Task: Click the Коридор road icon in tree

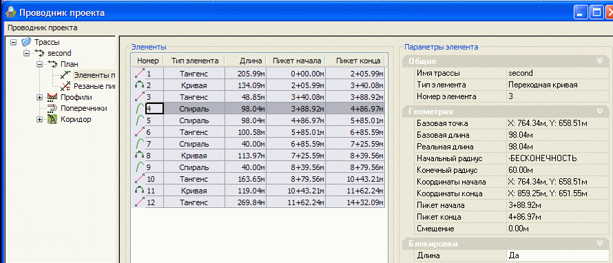Action: 52,119
